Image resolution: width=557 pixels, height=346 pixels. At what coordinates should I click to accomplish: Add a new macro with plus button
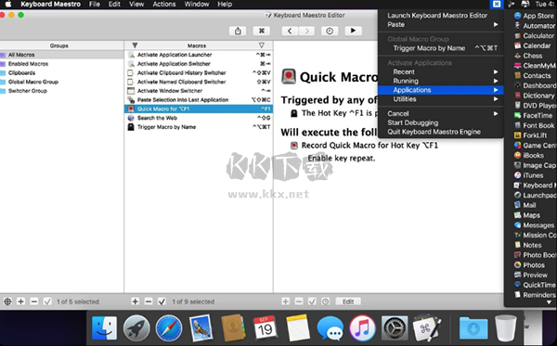[135, 301]
